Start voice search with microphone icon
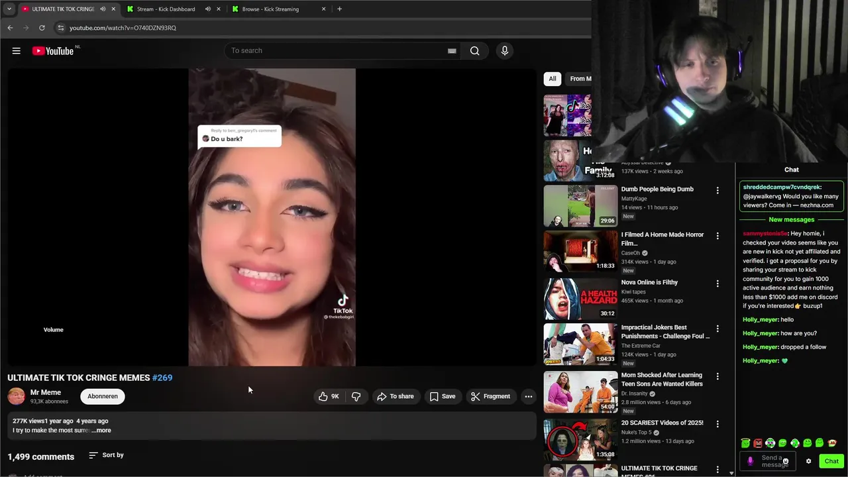This screenshot has width=848, height=477. tap(505, 51)
